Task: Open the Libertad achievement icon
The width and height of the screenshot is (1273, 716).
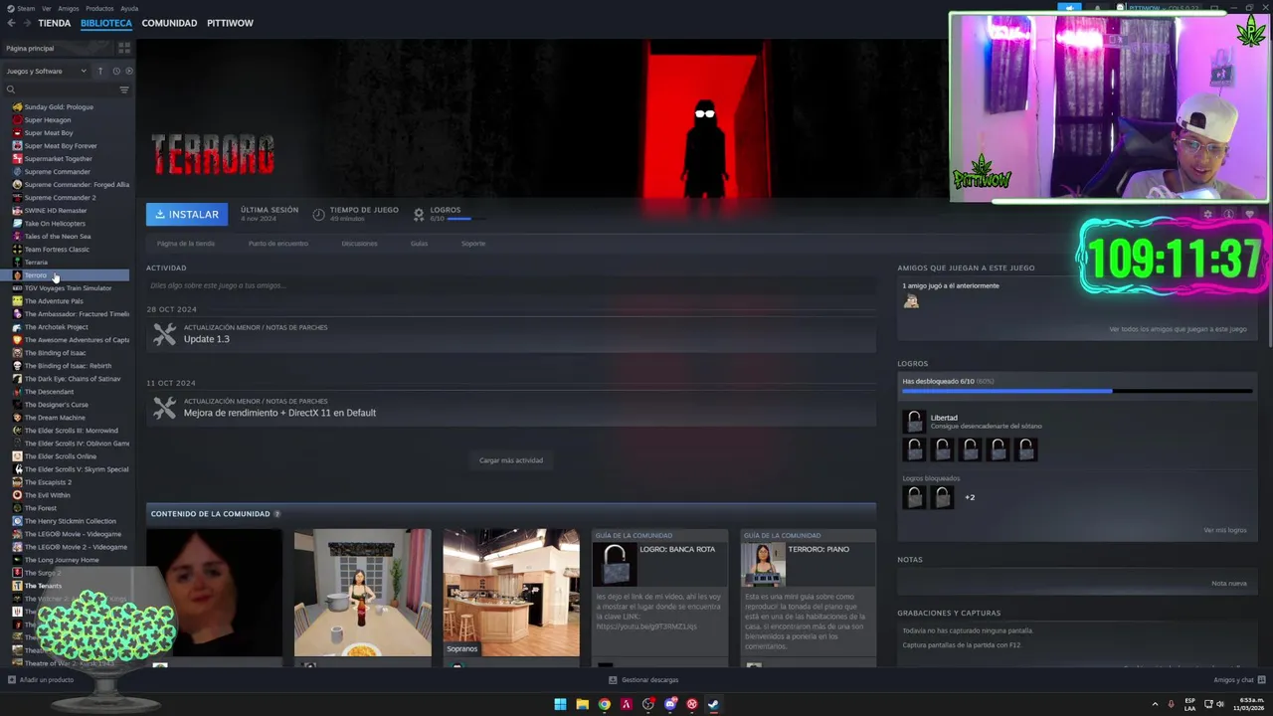Action: click(x=914, y=422)
